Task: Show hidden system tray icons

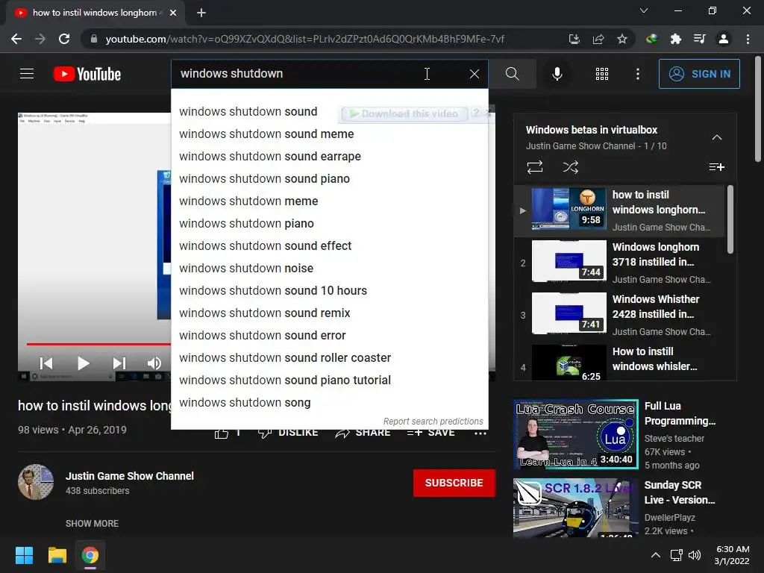Action: tap(656, 555)
